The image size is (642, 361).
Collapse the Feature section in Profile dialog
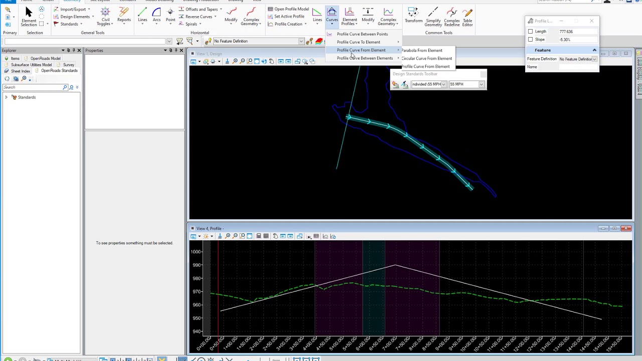click(x=594, y=50)
